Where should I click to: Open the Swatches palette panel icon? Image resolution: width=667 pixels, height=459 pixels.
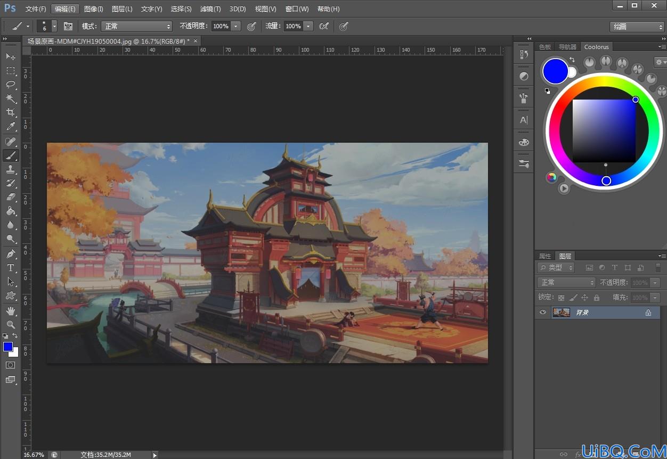tap(524, 142)
